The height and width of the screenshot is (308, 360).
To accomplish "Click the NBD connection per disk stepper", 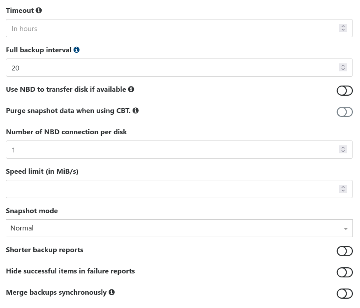I will coord(343,149).
